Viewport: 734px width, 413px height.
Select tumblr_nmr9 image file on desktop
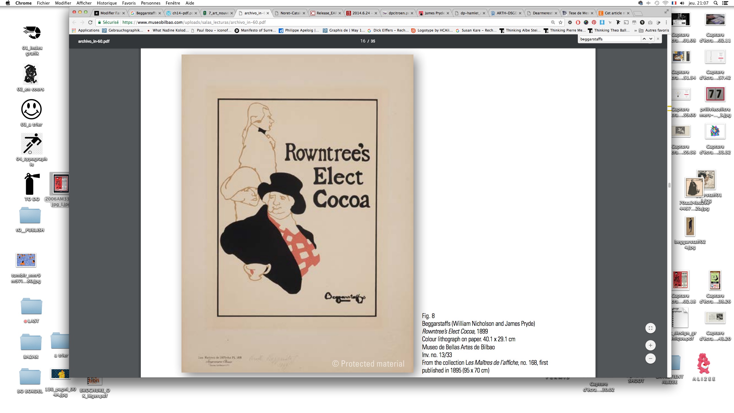(x=26, y=268)
